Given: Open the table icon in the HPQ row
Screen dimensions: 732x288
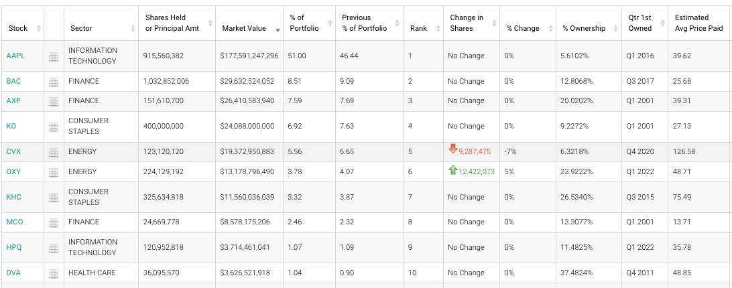Looking at the screenshot, I should (54, 248).
